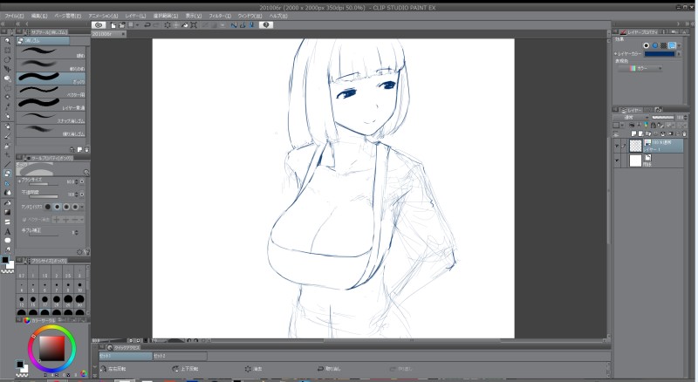Viewport: 698px width, 382px height.
Task: Toggle the Layer color effect button
Action: (672, 45)
